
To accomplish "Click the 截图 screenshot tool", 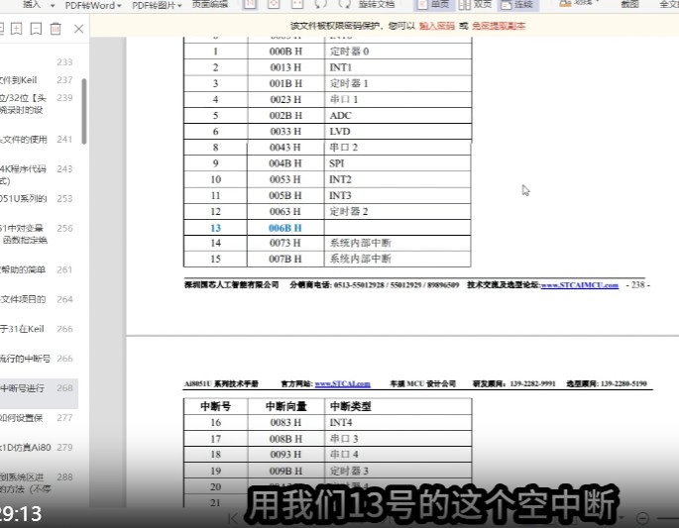I will pyautogui.click(x=629, y=5).
